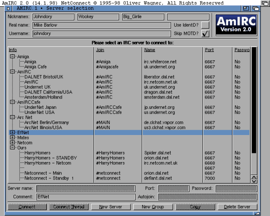
Task: Sort by the Info column header
Action: [13, 50]
